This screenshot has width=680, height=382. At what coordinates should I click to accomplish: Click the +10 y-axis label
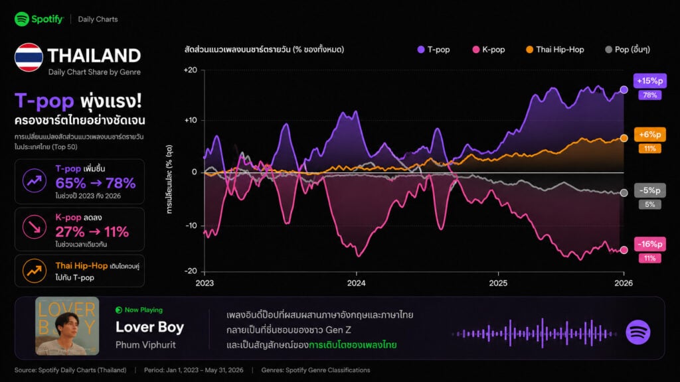pyautogui.click(x=191, y=120)
